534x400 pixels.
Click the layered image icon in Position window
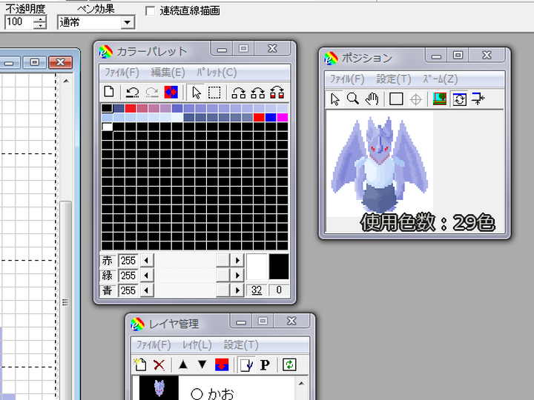[x=440, y=99]
